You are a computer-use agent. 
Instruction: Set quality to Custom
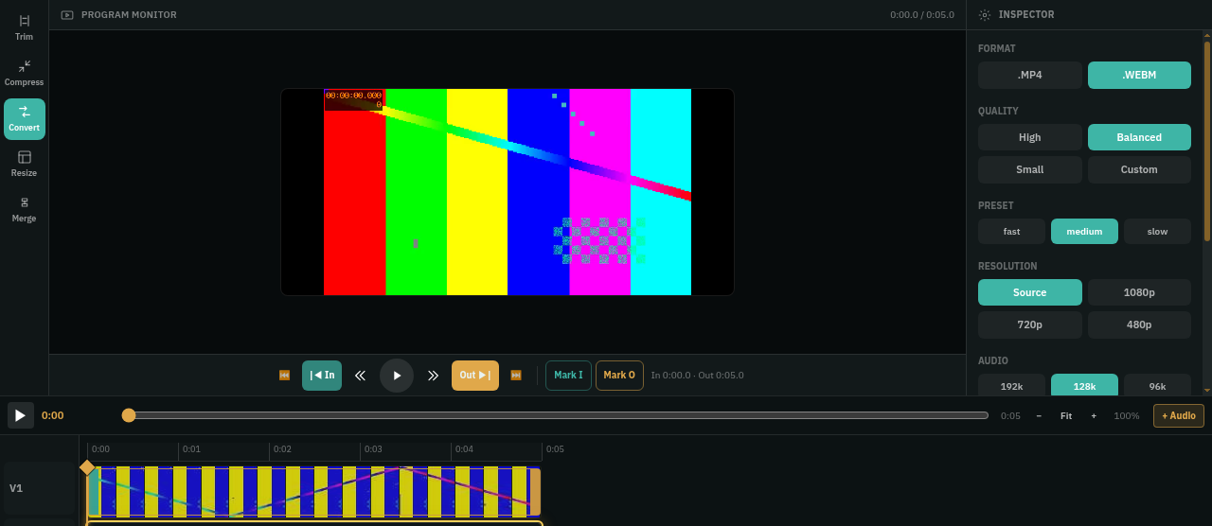click(1139, 169)
